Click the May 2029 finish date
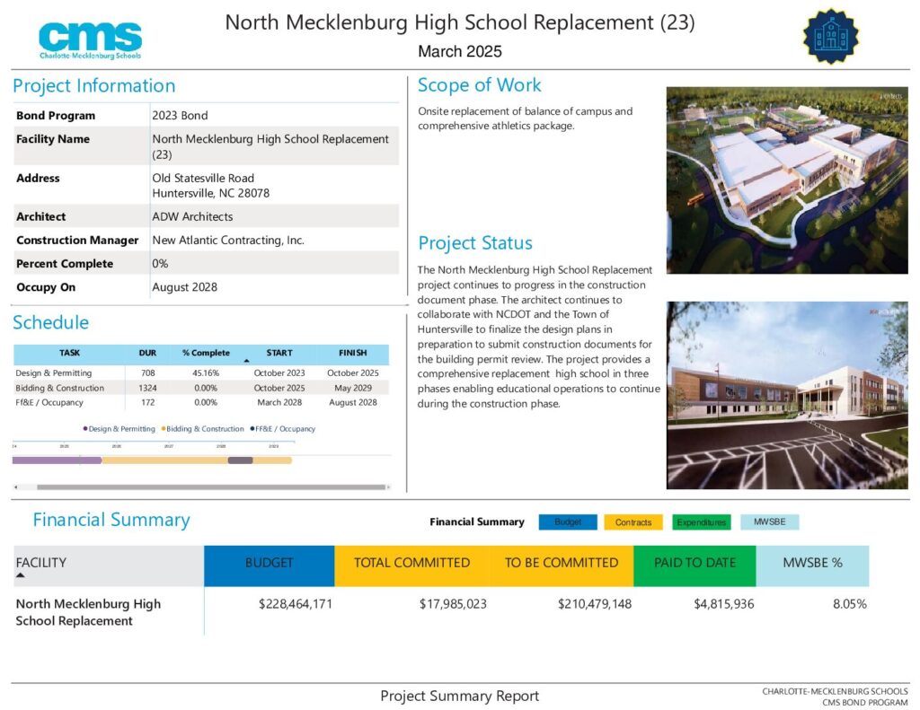Viewport: 920px width, 710px height. point(353,388)
